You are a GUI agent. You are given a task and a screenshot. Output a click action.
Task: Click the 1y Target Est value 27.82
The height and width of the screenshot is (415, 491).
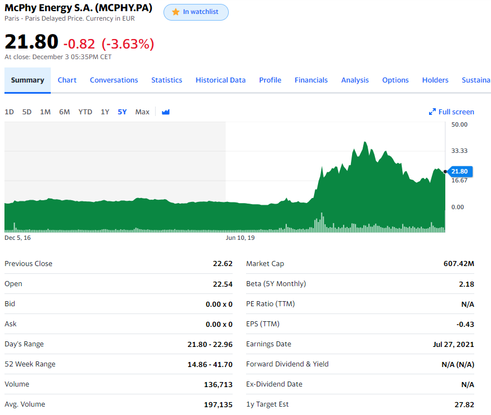point(464,404)
